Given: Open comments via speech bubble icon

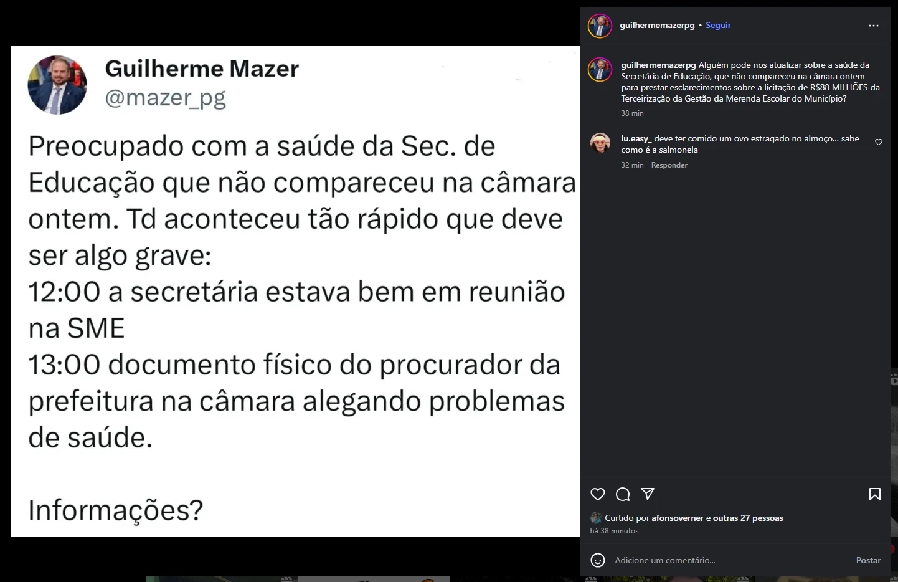Looking at the screenshot, I should 623,494.
